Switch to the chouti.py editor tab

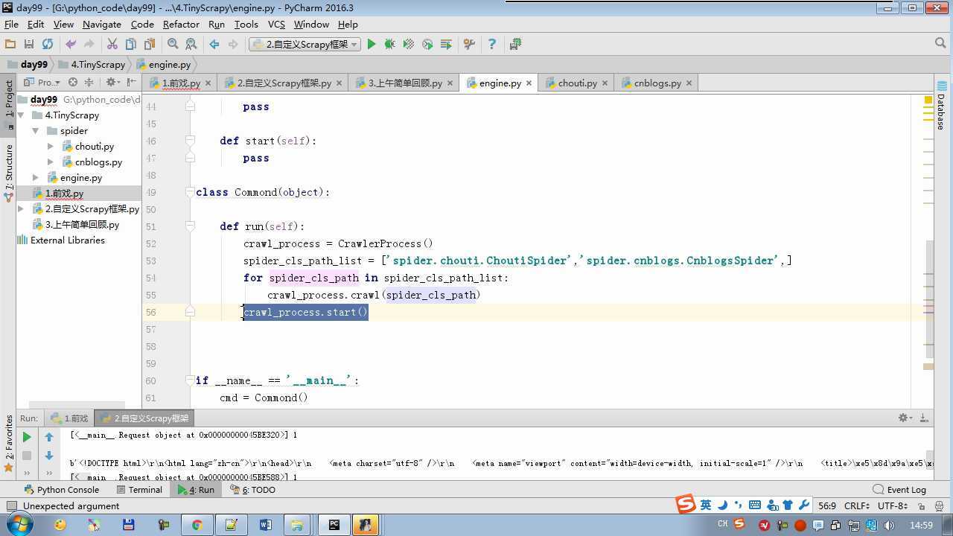click(577, 83)
